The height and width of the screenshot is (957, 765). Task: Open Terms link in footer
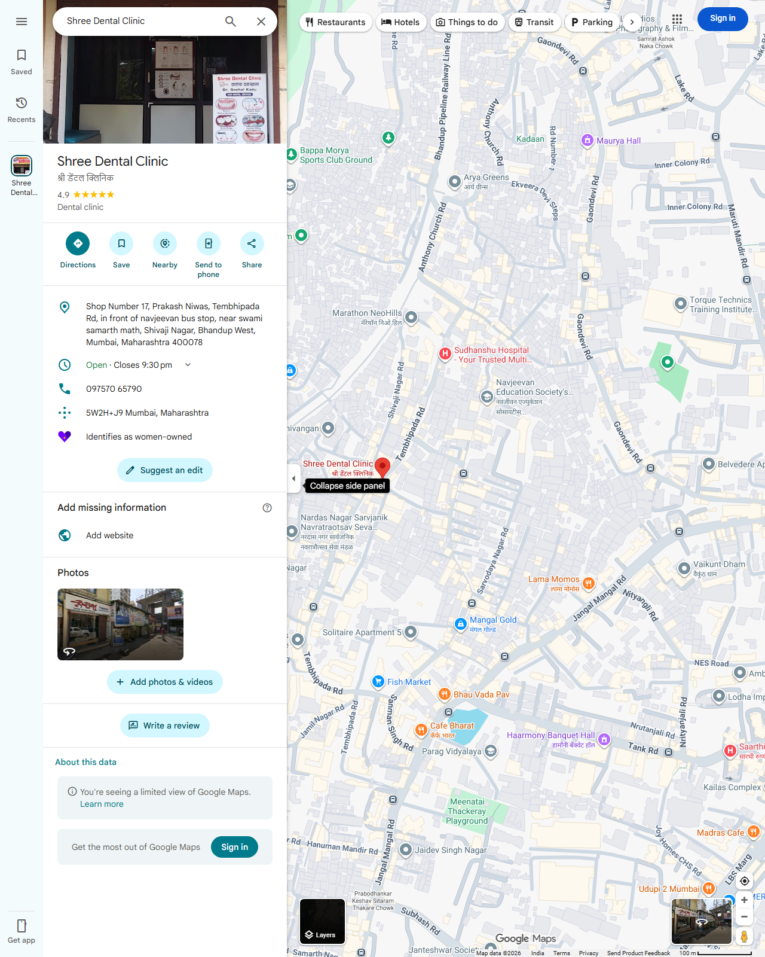(561, 953)
